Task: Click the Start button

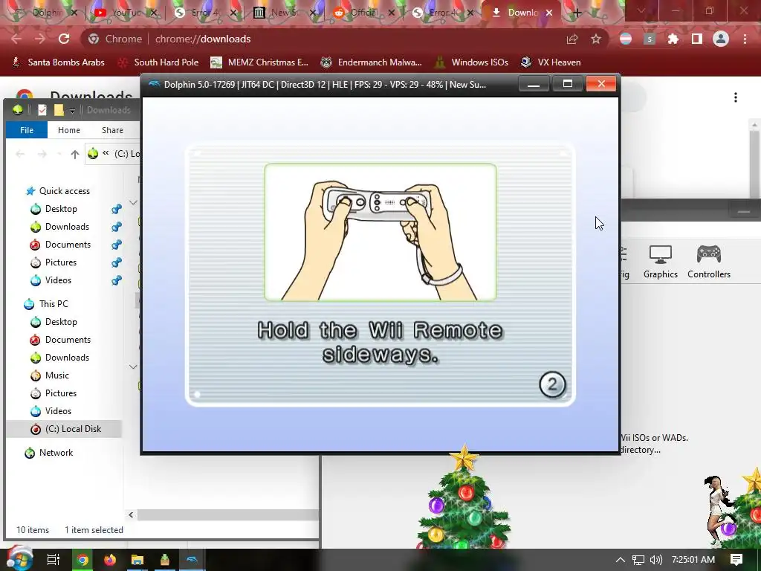Action: (x=19, y=559)
